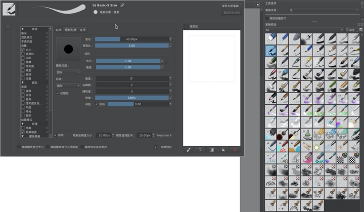
Task: Open the 蒙版类型 dropdown showing 默认
Action: coord(67,72)
